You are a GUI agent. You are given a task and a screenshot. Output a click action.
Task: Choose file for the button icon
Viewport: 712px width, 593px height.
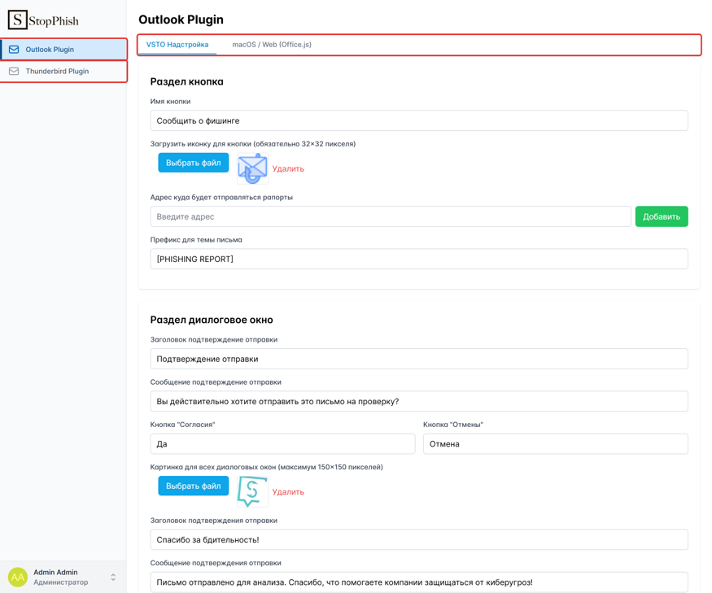194,163
